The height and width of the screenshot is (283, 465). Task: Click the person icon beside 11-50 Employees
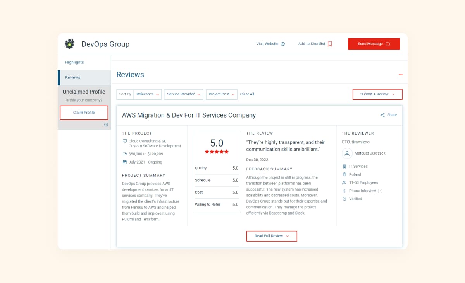click(x=344, y=182)
